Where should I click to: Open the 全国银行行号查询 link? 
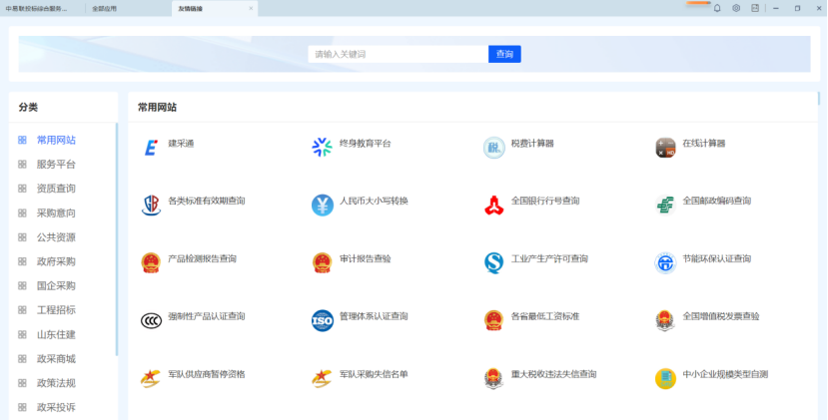pyautogui.click(x=544, y=201)
